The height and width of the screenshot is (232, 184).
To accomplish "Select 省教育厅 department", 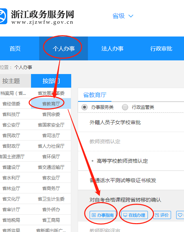I will pyautogui.click(x=51, y=104).
